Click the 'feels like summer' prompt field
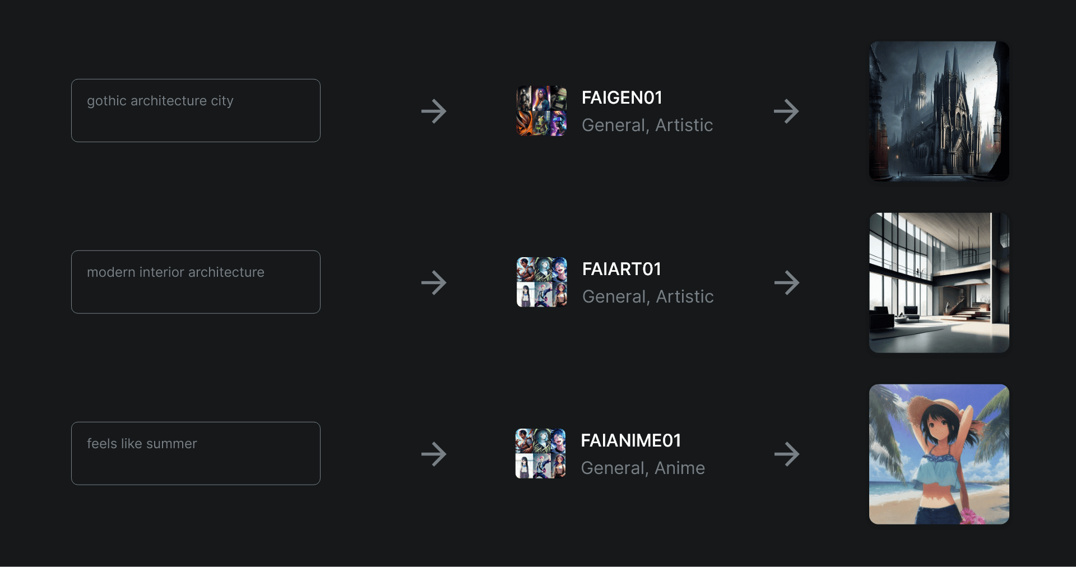This screenshot has width=1076, height=567. tap(196, 453)
